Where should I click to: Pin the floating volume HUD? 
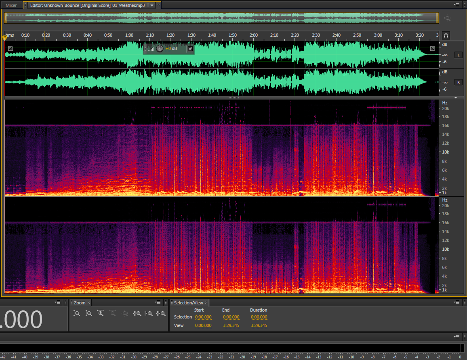[x=190, y=49]
